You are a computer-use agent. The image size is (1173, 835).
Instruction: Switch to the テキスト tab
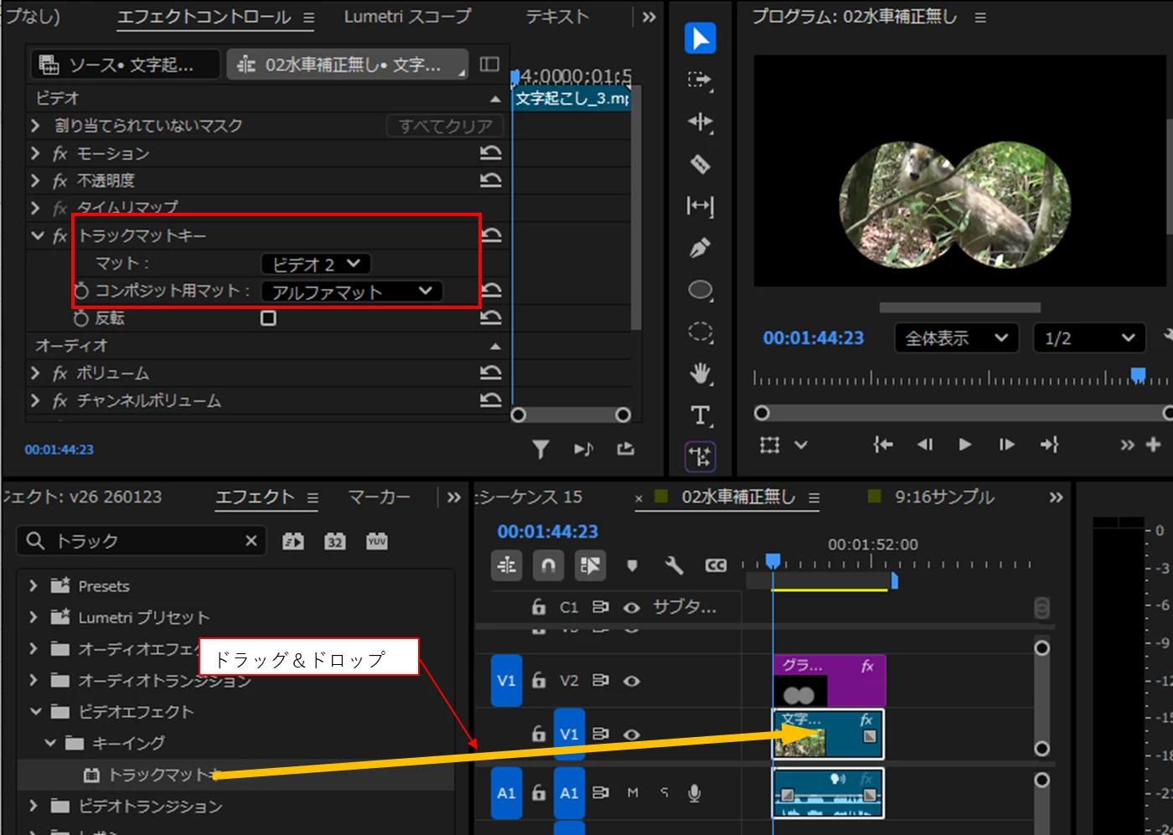tap(557, 17)
